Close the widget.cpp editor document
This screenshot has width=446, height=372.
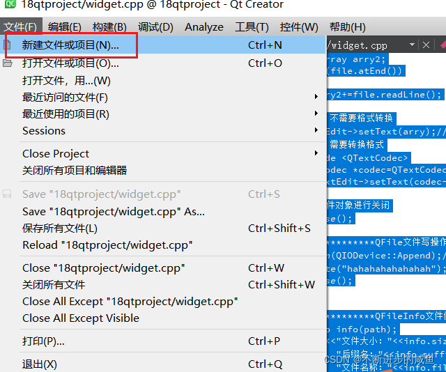click(x=426, y=45)
